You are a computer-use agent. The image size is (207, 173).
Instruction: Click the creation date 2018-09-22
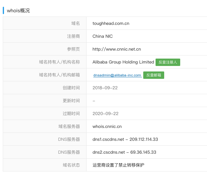[x=105, y=88]
